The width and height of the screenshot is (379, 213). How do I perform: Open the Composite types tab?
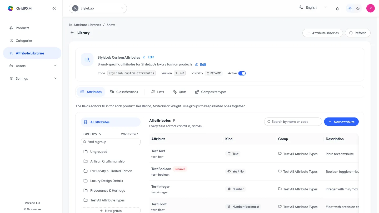pos(211,92)
